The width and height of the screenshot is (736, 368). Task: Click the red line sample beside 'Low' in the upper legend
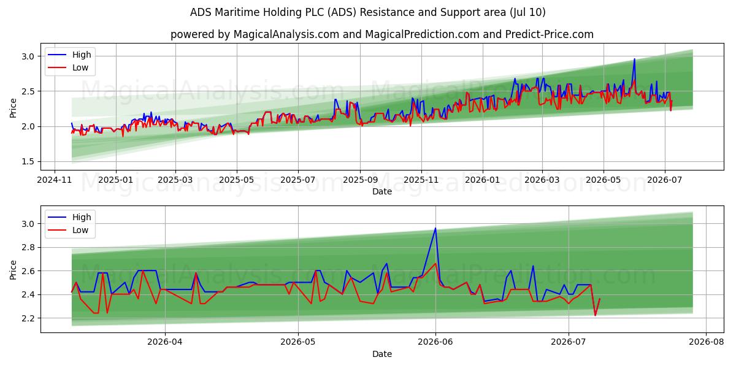click(58, 68)
